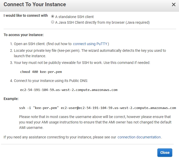The image size is (179, 159).
Task: Click step 3 about key not publicly viewable
Action: pos(82,63)
